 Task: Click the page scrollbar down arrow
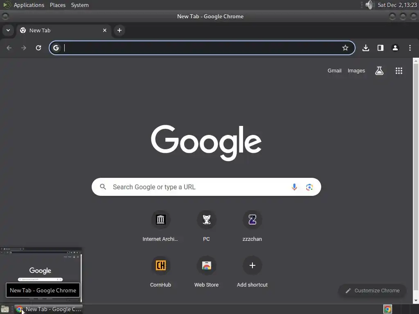[416, 301]
